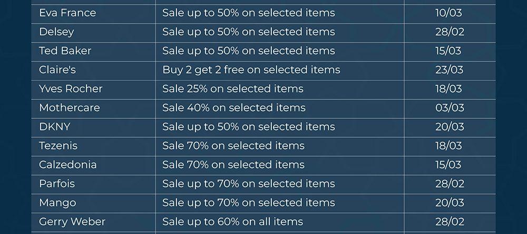Click the Sale 40% on selected items offer

coord(233,107)
